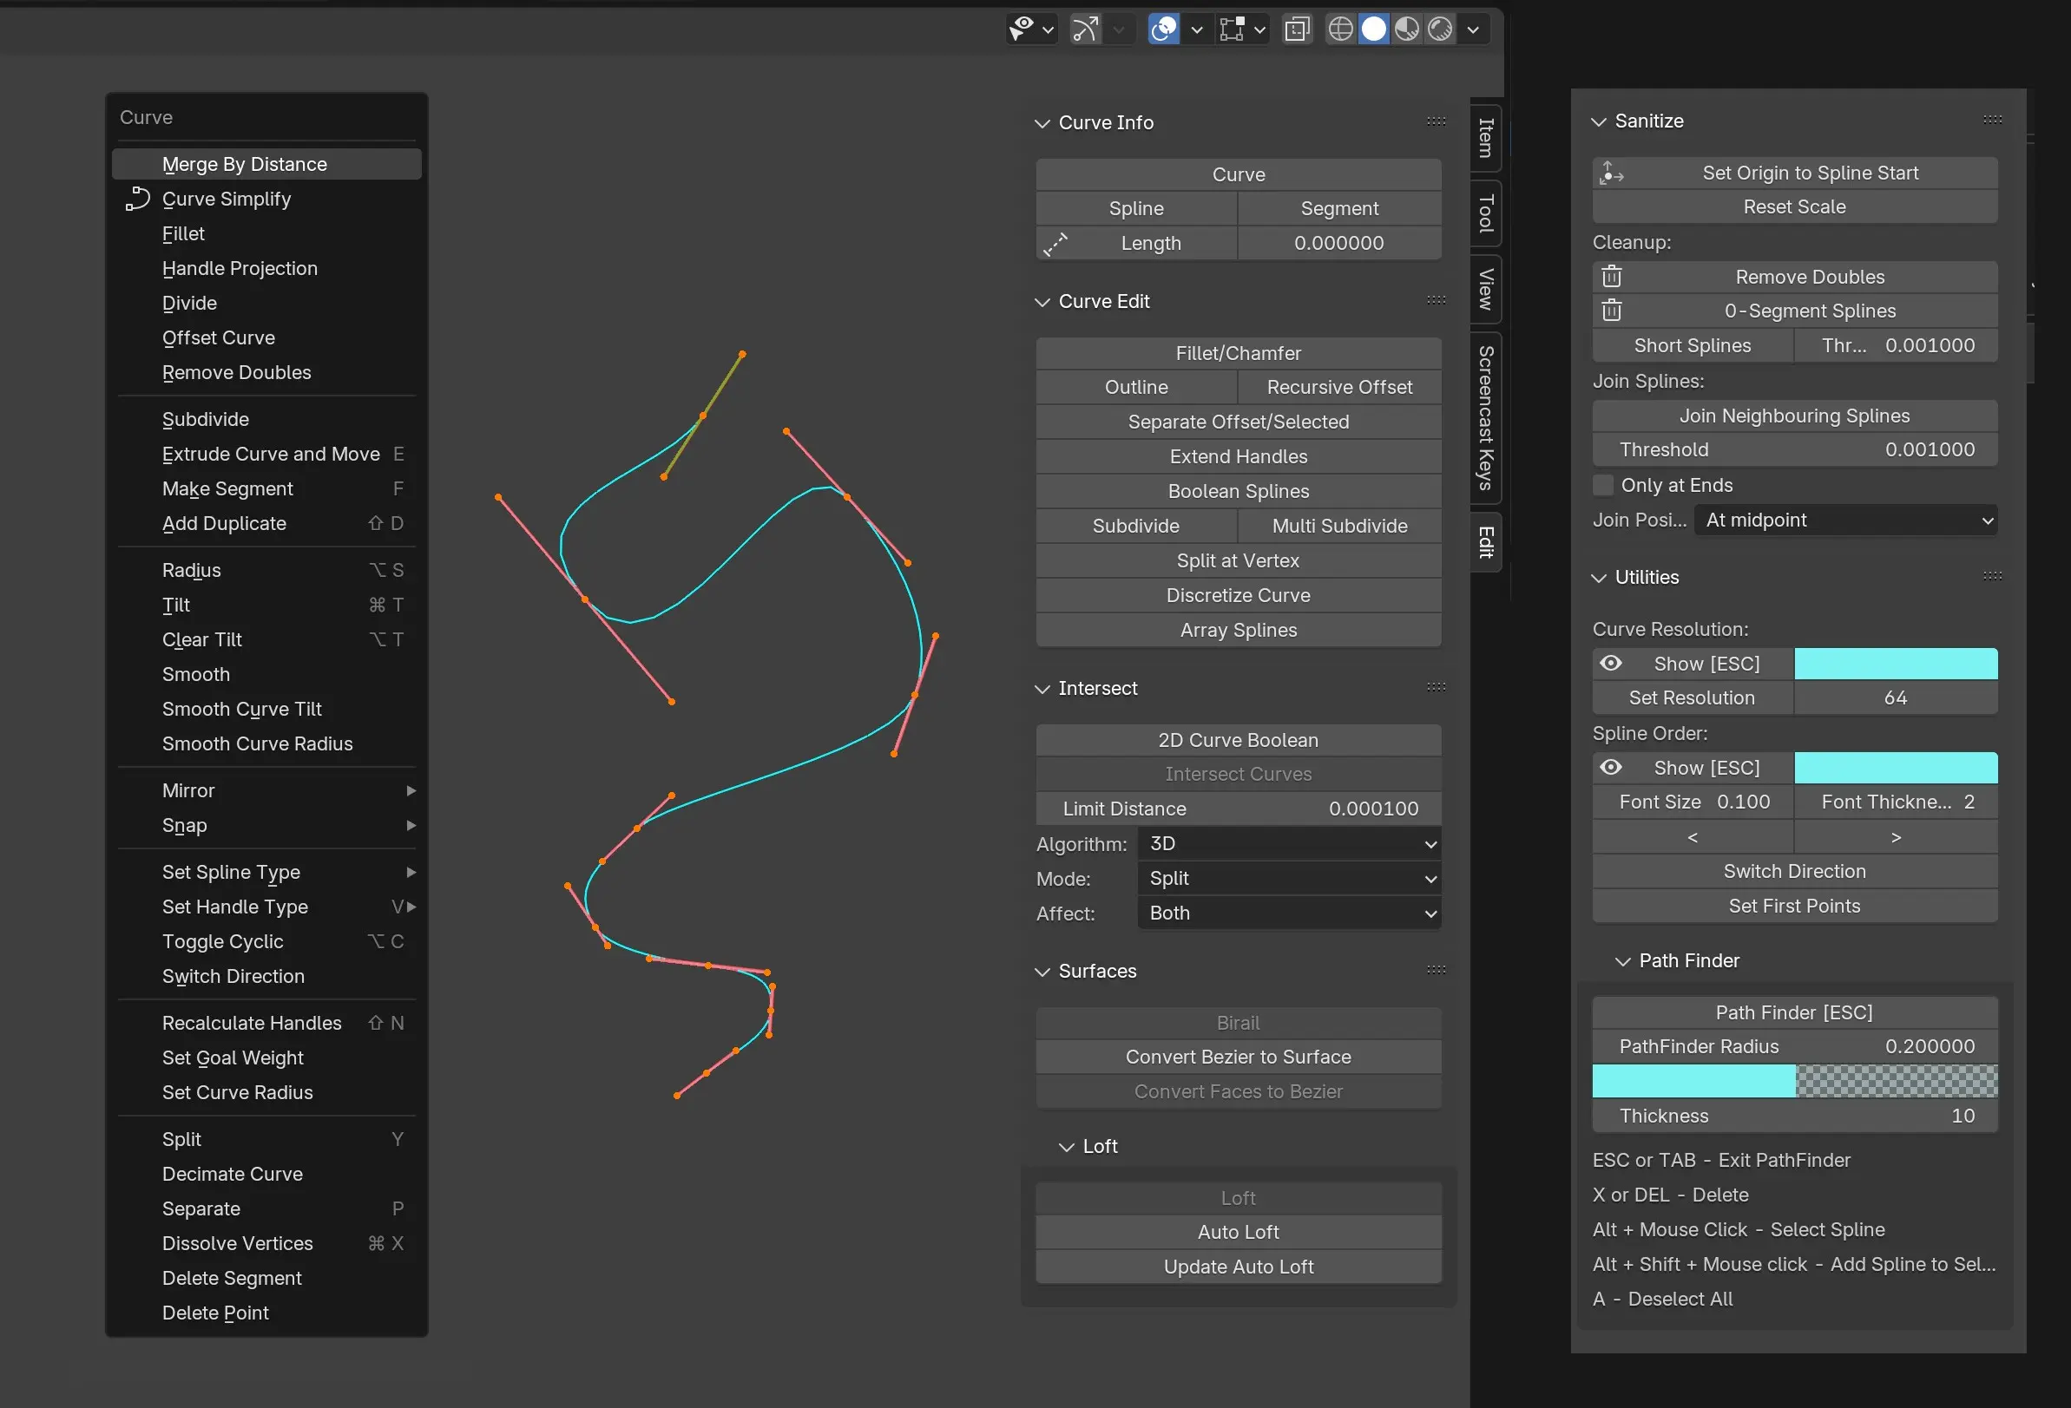2071x1408 pixels.
Task: Click the Path Finder color swatch
Action: pyautogui.click(x=1794, y=1081)
